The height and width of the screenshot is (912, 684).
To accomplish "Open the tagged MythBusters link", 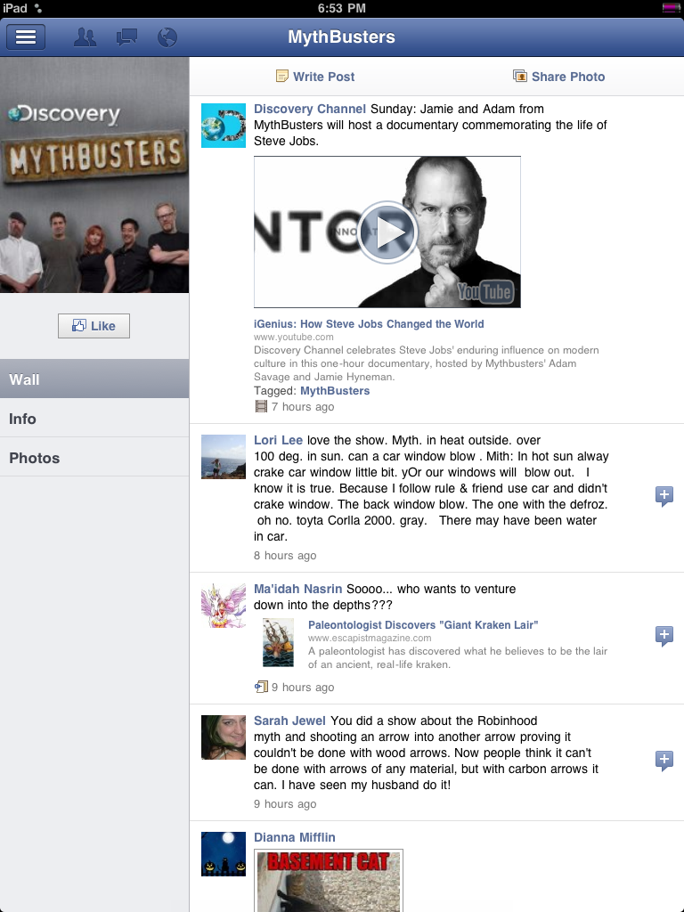I will pyautogui.click(x=335, y=391).
